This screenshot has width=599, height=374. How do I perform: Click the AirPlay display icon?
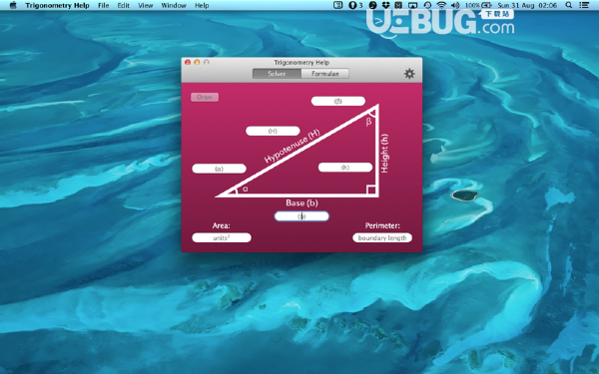[x=412, y=5]
